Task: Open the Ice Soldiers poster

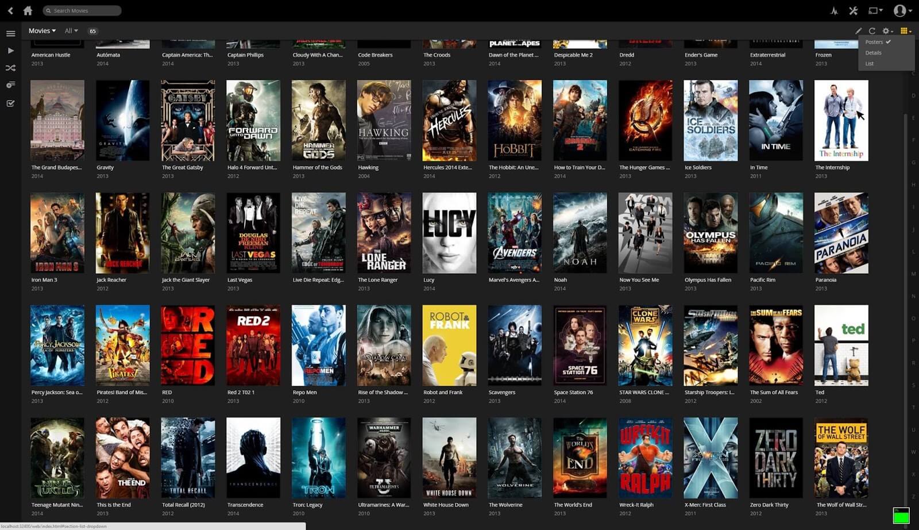Action: 711,120
